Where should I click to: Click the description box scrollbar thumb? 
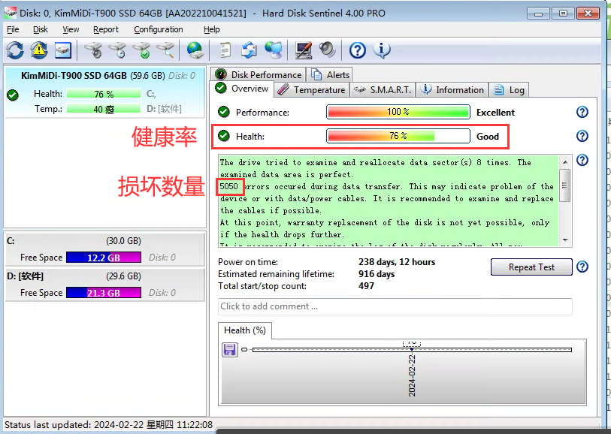tap(565, 185)
